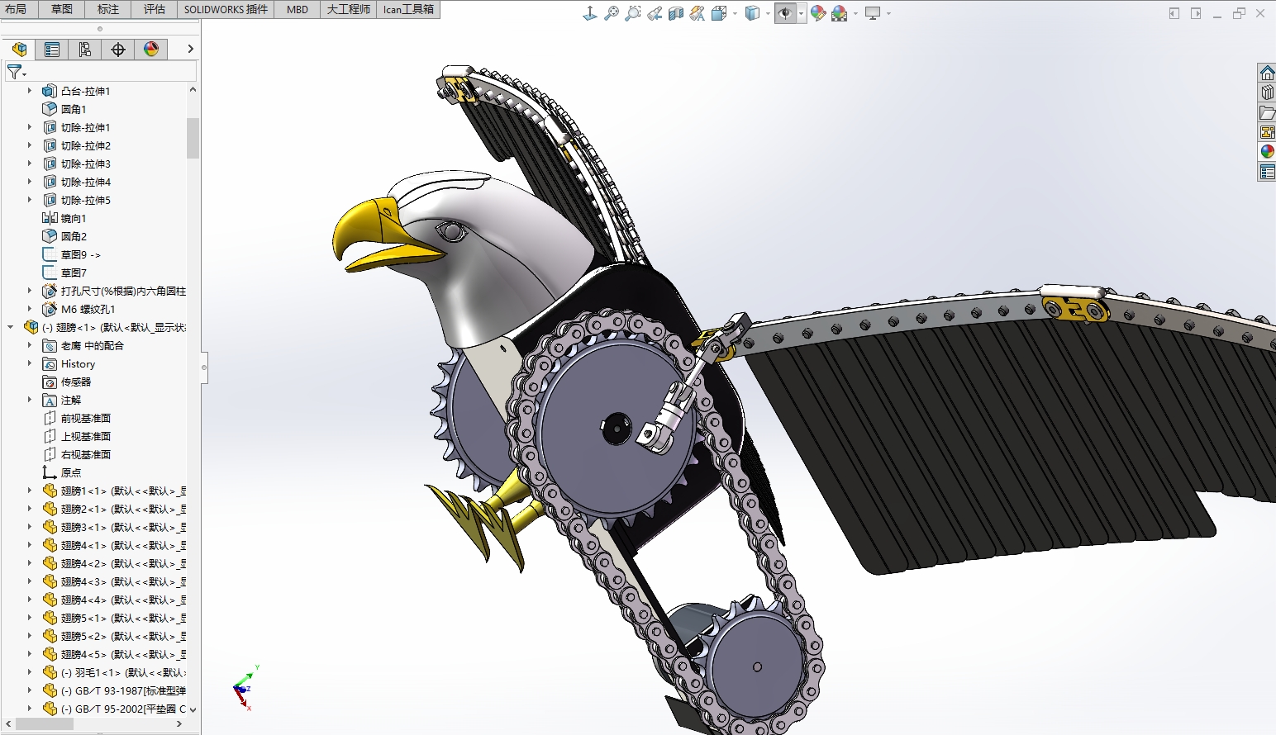Click the Apply Scene icon

click(x=840, y=13)
